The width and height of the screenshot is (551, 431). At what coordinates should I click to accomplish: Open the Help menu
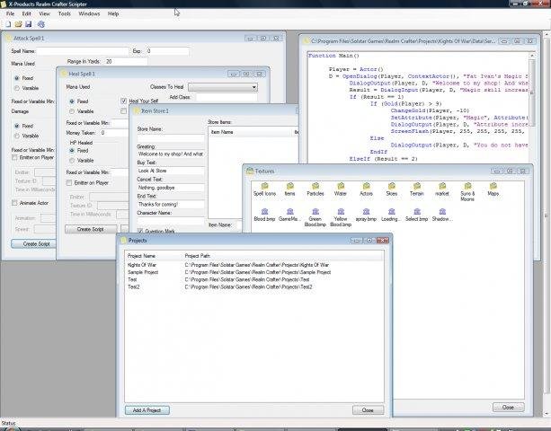pyautogui.click(x=113, y=13)
